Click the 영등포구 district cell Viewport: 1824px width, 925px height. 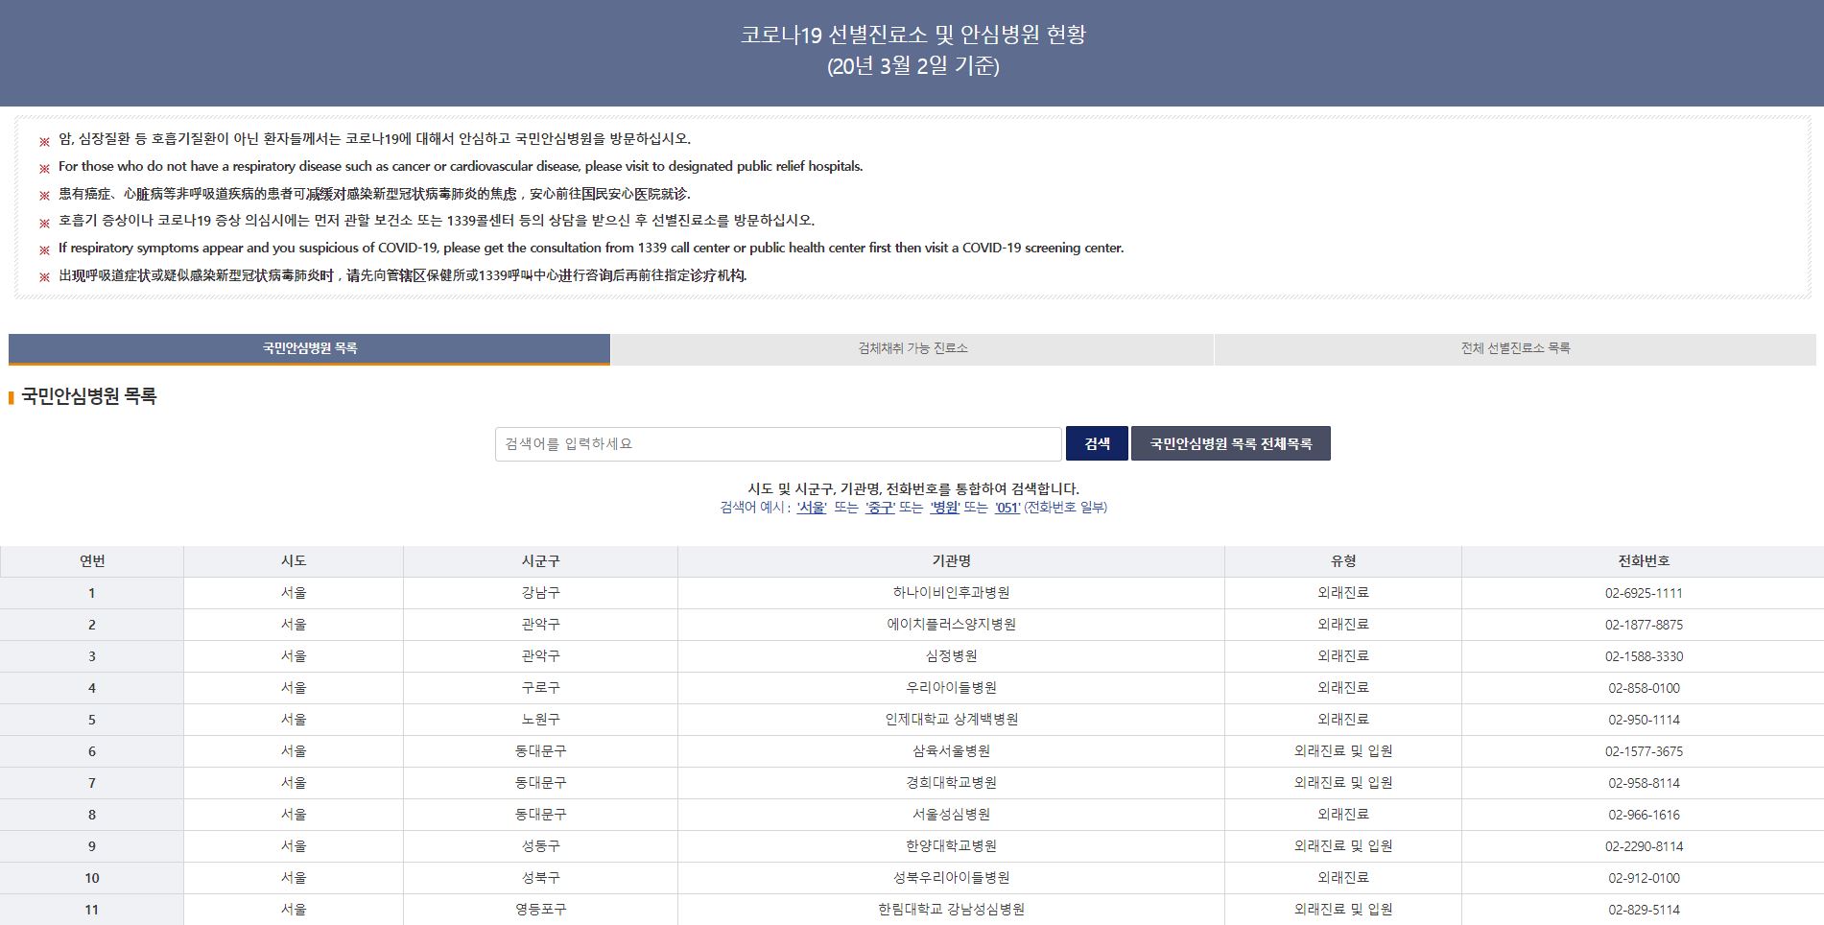pyautogui.click(x=540, y=910)
